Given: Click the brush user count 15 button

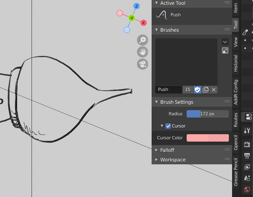Looking at the screenshot, I should [x=188, y=90].
